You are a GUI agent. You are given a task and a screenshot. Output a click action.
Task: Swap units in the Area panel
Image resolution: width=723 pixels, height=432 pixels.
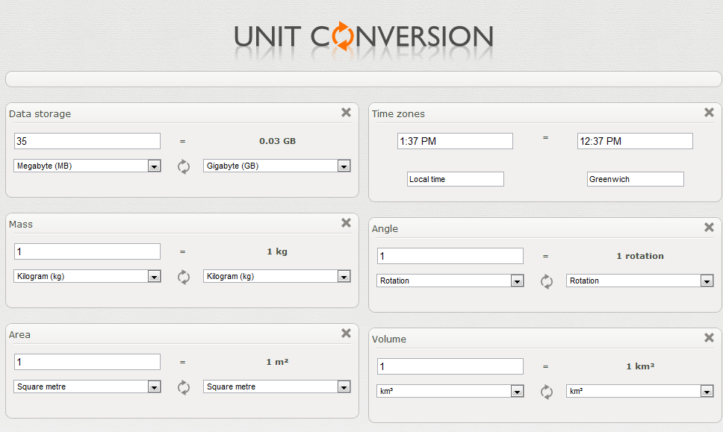pos(184,387)
